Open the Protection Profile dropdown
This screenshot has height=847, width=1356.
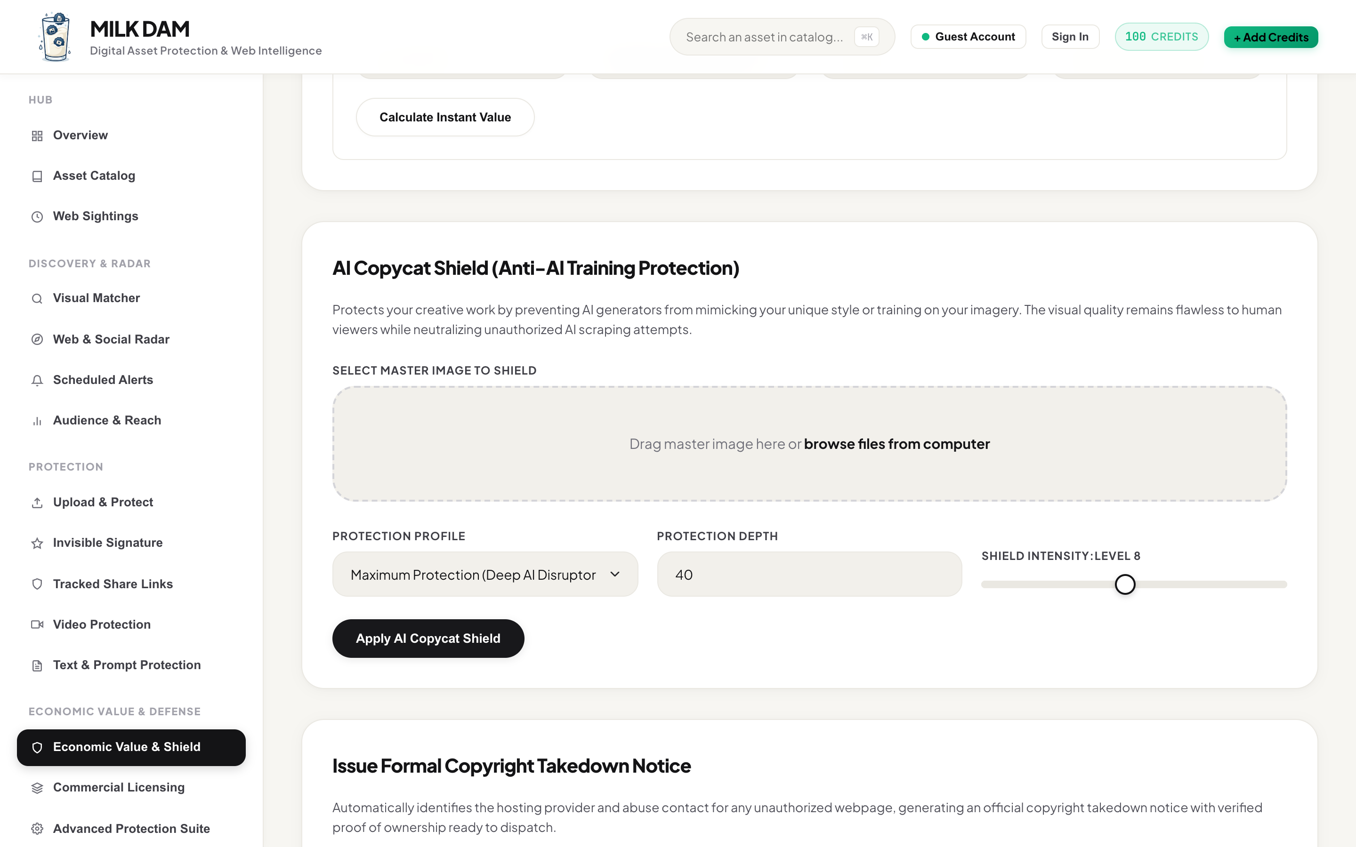pos(484,574)
